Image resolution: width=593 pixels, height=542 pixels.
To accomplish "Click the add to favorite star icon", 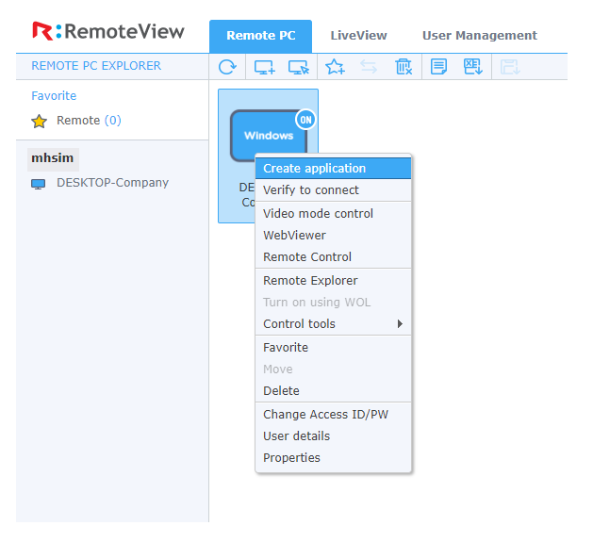I will click(x=335, y=67).
